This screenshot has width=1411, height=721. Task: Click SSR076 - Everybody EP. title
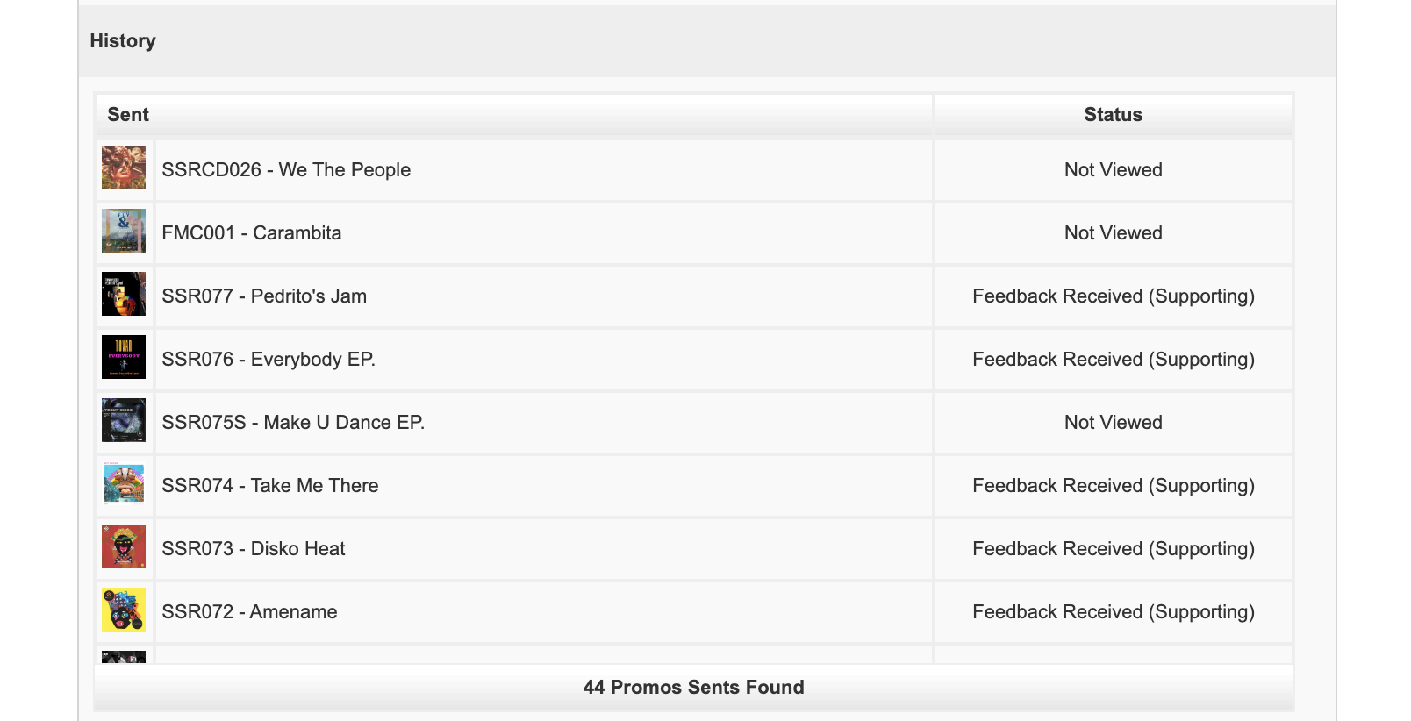[269, 360]
